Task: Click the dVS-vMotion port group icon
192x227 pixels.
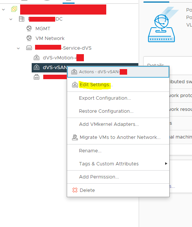Action: 37,57
